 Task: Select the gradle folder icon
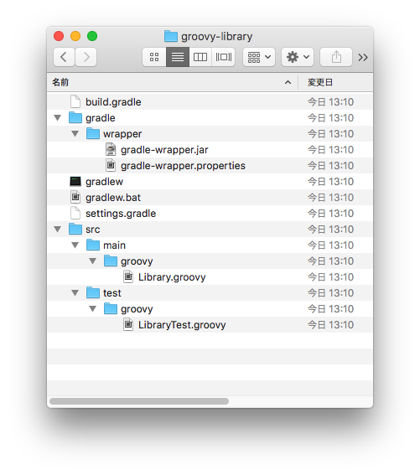click(x=75, y=117)
